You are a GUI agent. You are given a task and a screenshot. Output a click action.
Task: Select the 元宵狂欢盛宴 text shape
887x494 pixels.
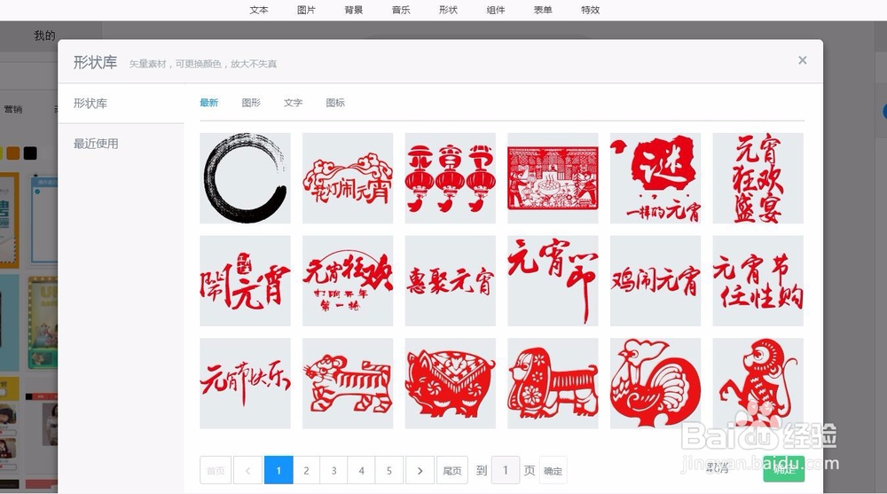tap(758, 178)
